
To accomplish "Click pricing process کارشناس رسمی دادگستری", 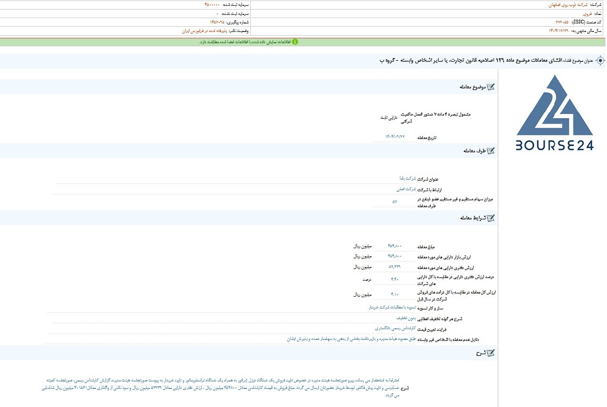I will tap(395, 328).
